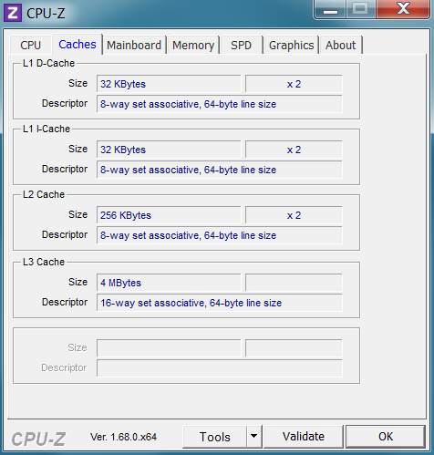Click the L1 I-Cache group label
434x455 pixels.
[x=46, y=129]
